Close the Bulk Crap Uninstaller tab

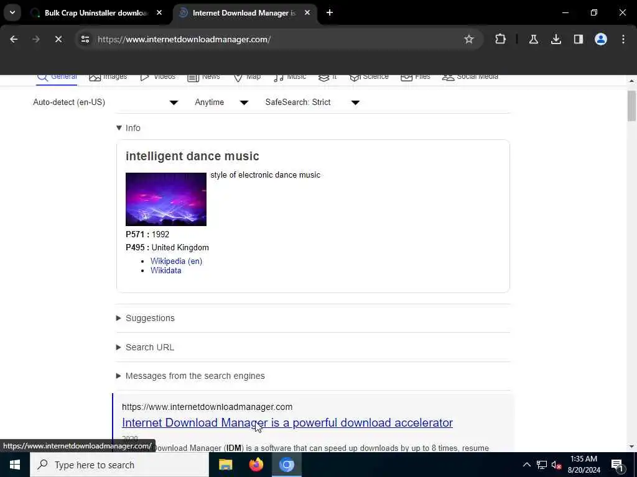tap(159, 13)
